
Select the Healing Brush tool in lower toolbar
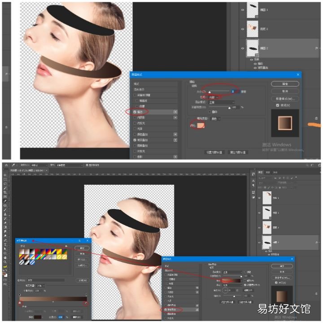tap(5, 205)
